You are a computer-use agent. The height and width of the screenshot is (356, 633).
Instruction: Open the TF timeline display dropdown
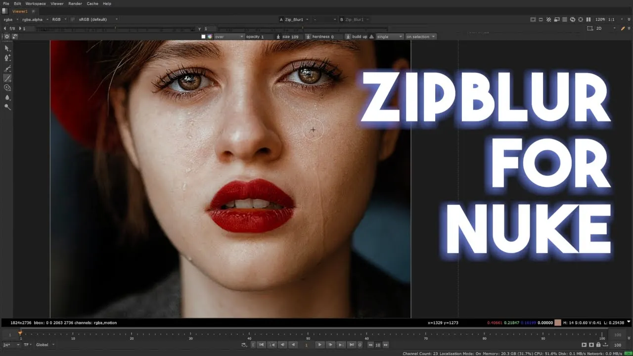[27, 345]
